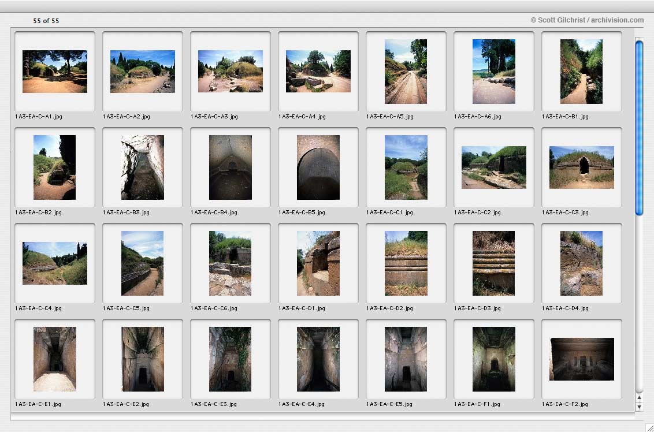Screen dimensions: 654x432
Task: Select the 1A3-EA-C-F2.jpg thumbnail image
Action: (x=581, y=359)
